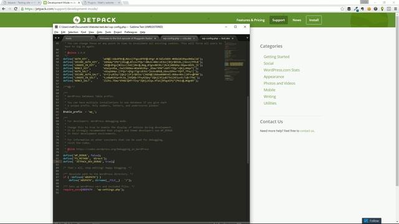The height and width of the screenshot is (224, 399).
Task: Open the new tab button in Chrome
Action: [x=126, y=2]
